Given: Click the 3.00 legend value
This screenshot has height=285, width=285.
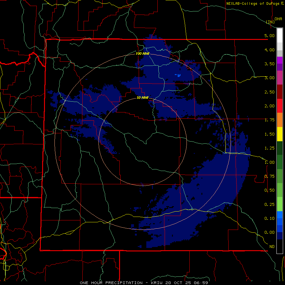Looking at the screenshot, I should click(x=269, y=78).
